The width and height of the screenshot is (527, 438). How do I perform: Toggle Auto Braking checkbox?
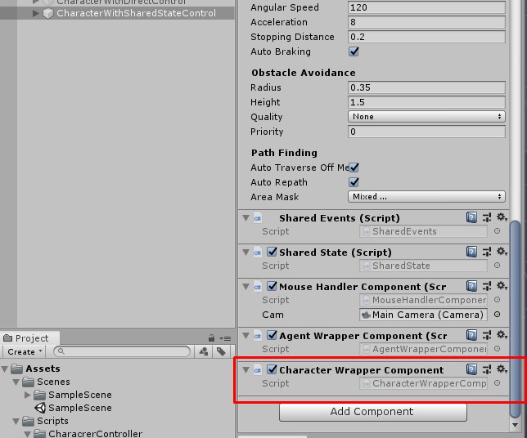(354, 51)
